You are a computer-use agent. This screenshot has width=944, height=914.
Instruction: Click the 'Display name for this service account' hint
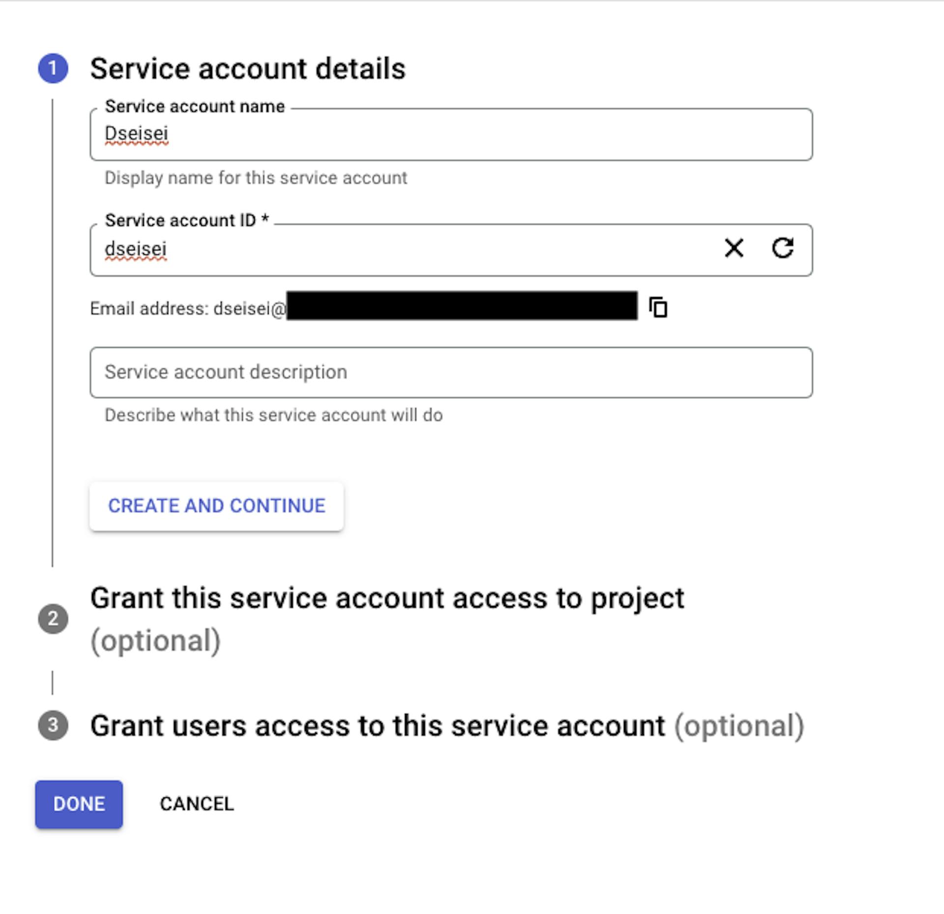[x=256, y=178]
